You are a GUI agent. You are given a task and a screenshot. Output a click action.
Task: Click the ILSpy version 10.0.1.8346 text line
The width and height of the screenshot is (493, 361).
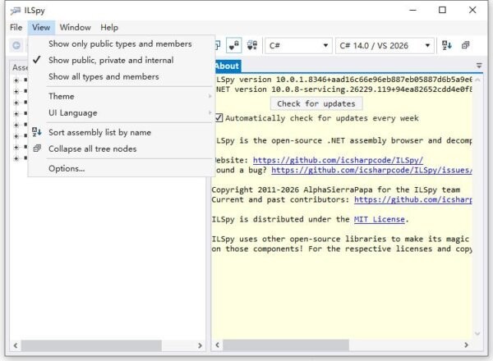pos(343,80)
